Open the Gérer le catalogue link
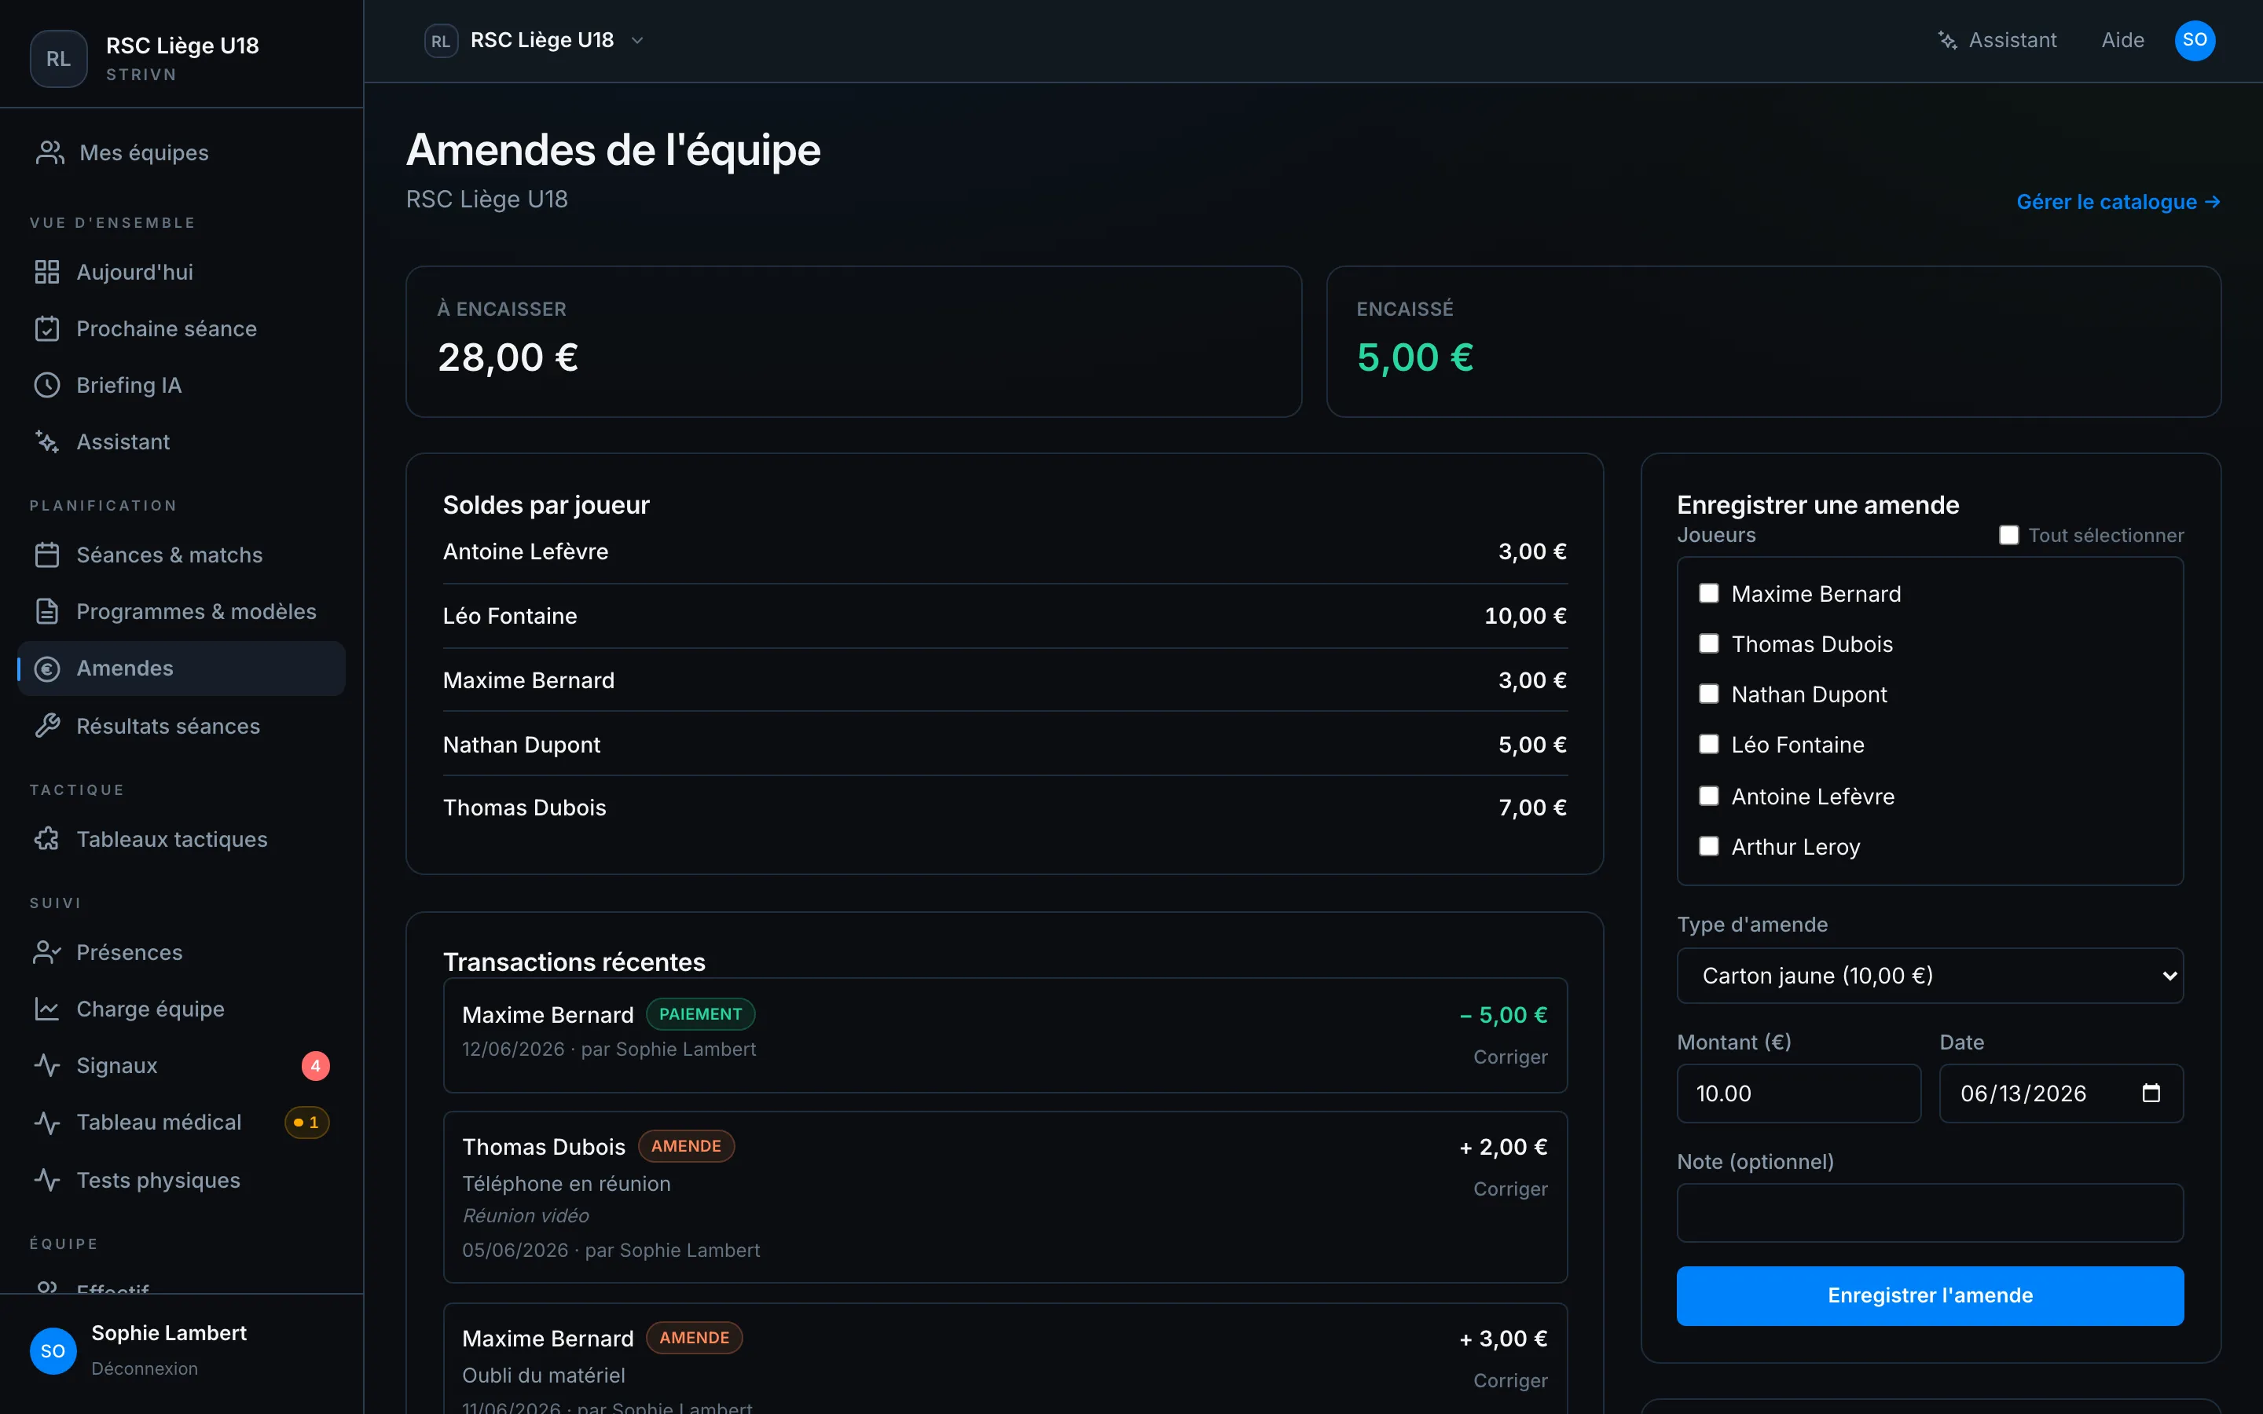The height and width of the screenshot is (1414, 2263). (x=2118, y=202)
